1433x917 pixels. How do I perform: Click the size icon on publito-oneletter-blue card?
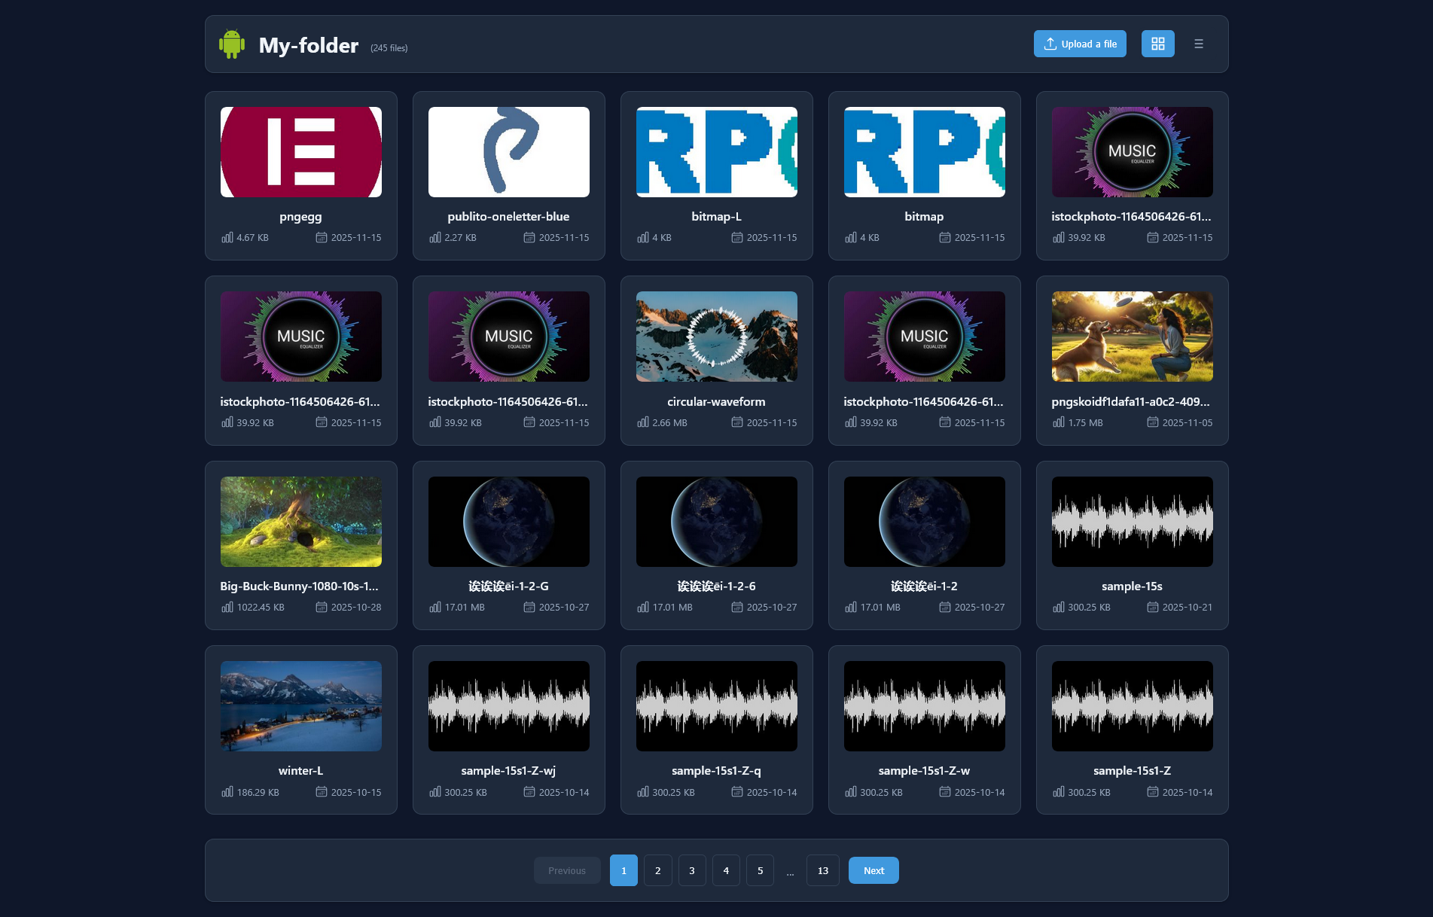coord(435,238)
